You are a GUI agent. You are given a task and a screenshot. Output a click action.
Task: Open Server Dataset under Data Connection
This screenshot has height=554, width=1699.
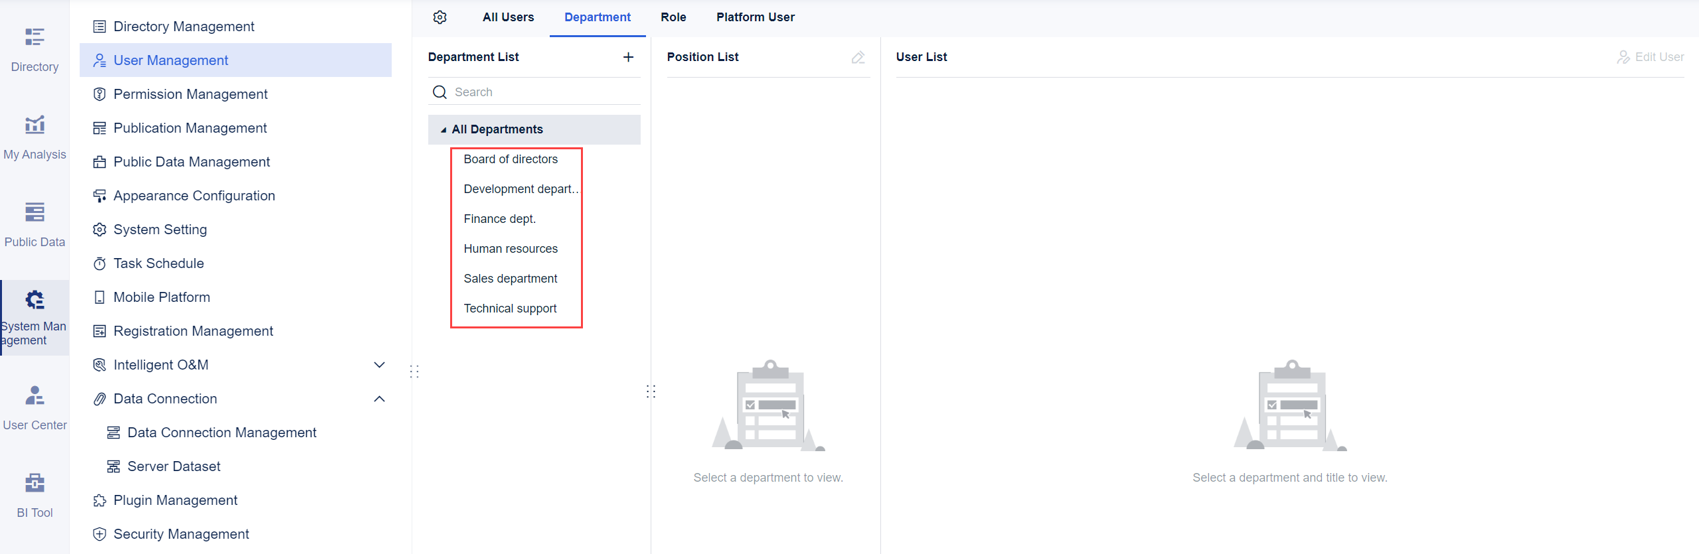(x=173, y=466)
